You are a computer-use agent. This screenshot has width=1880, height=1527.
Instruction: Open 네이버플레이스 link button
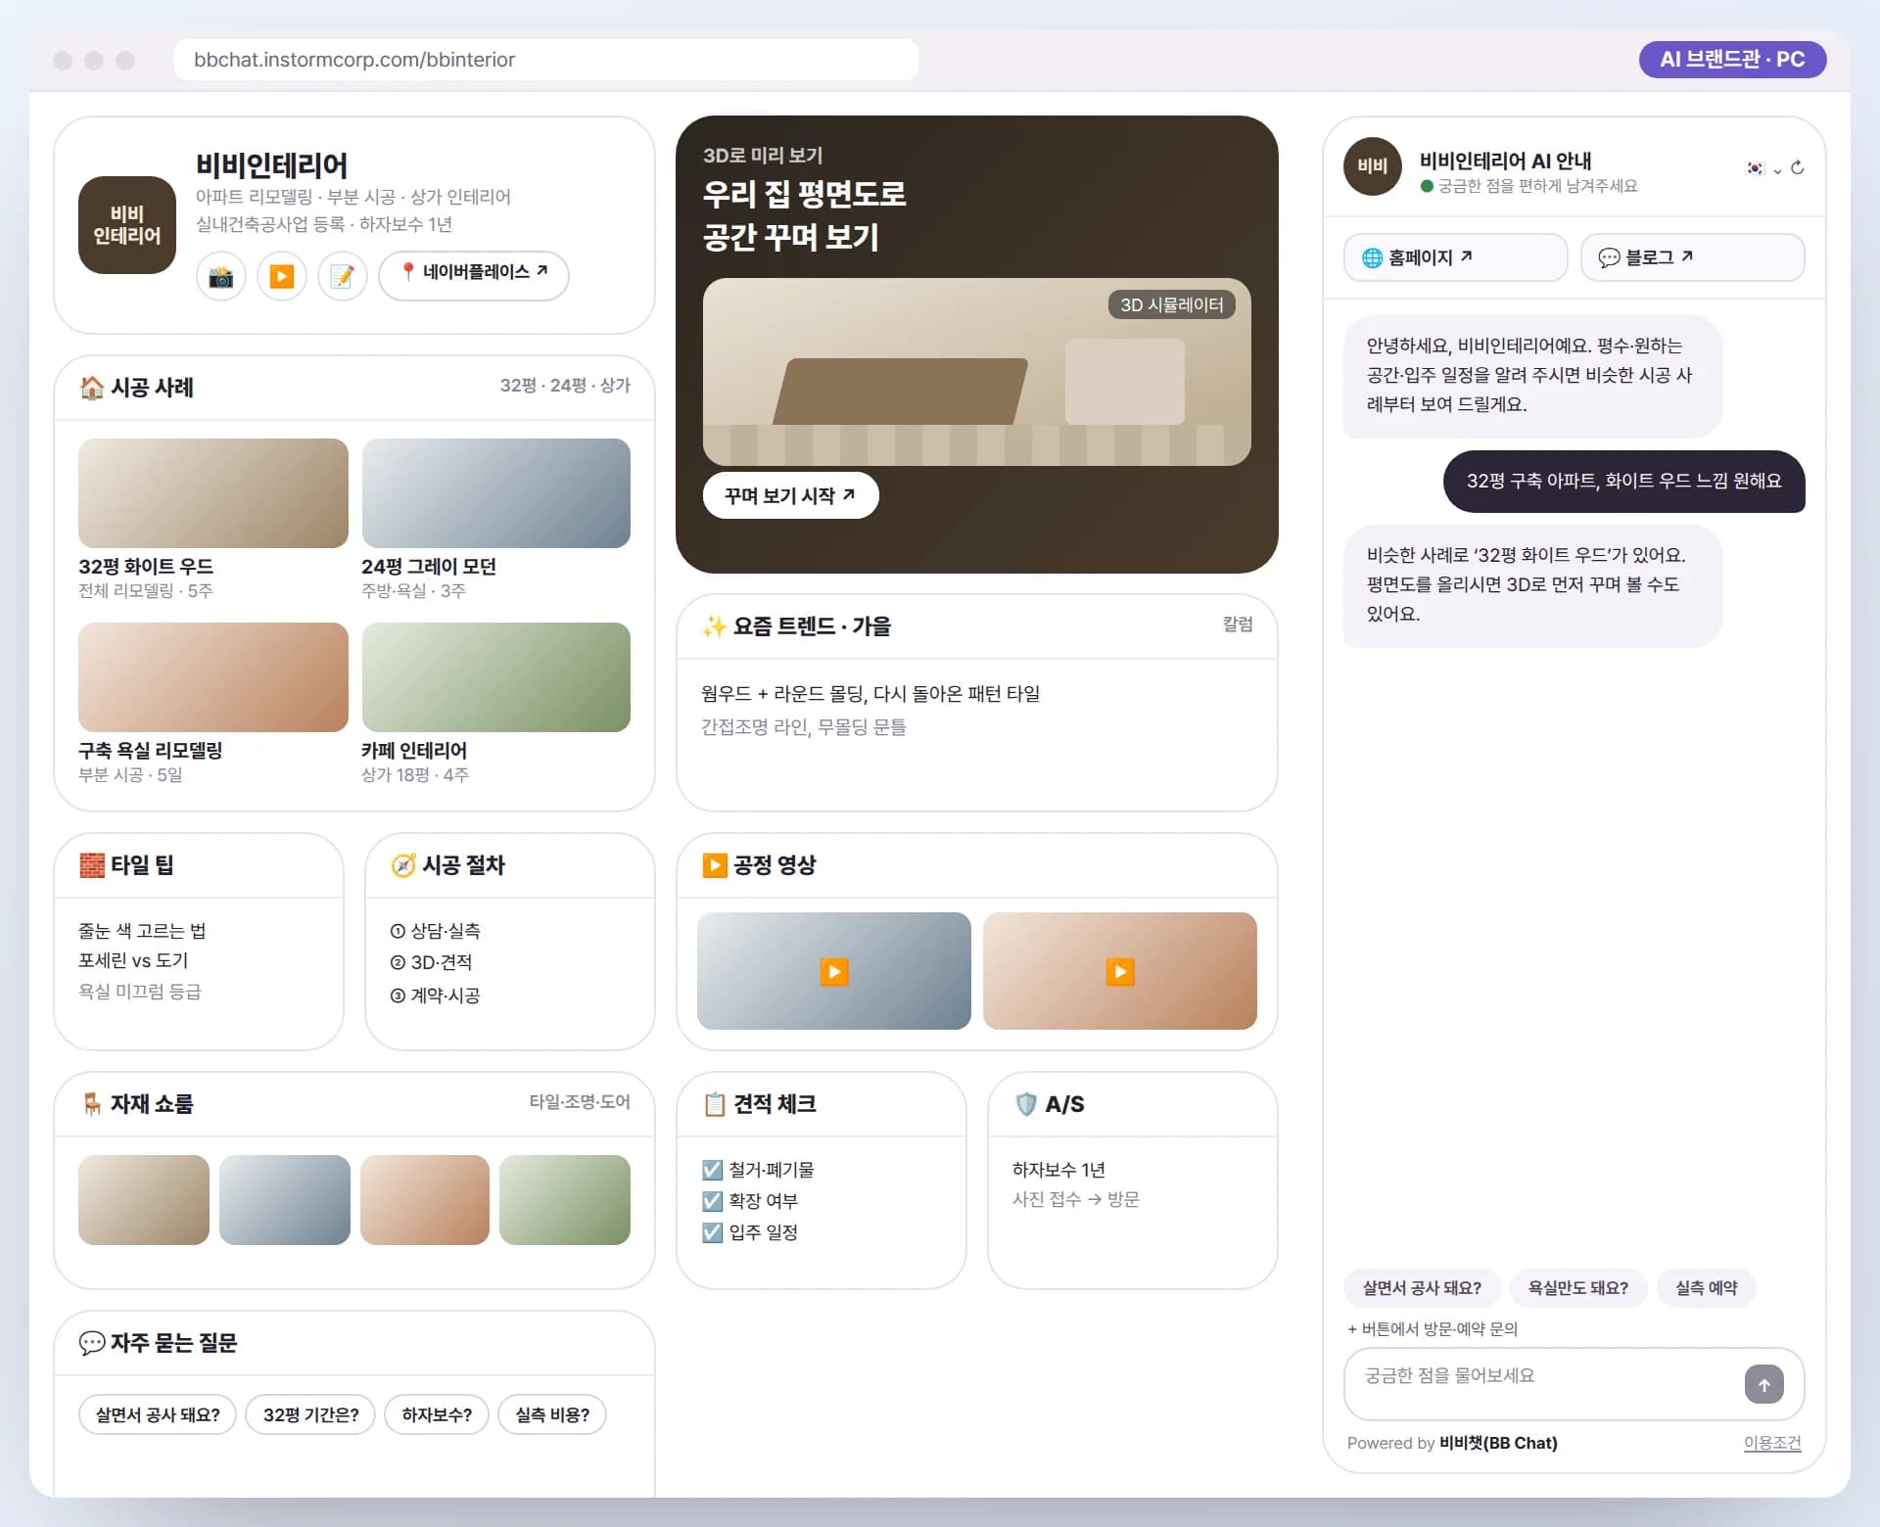pos(474,274)
